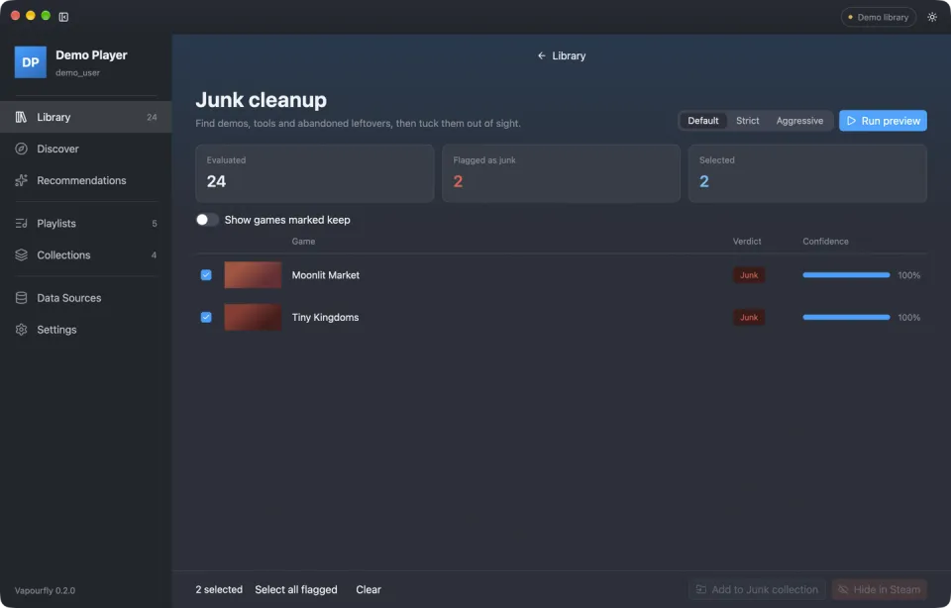This screenshot has width=951, height=608.
Task: Click the Moonlit Market thumbnail
Action: pyautogui.click(x=253, y=274)
